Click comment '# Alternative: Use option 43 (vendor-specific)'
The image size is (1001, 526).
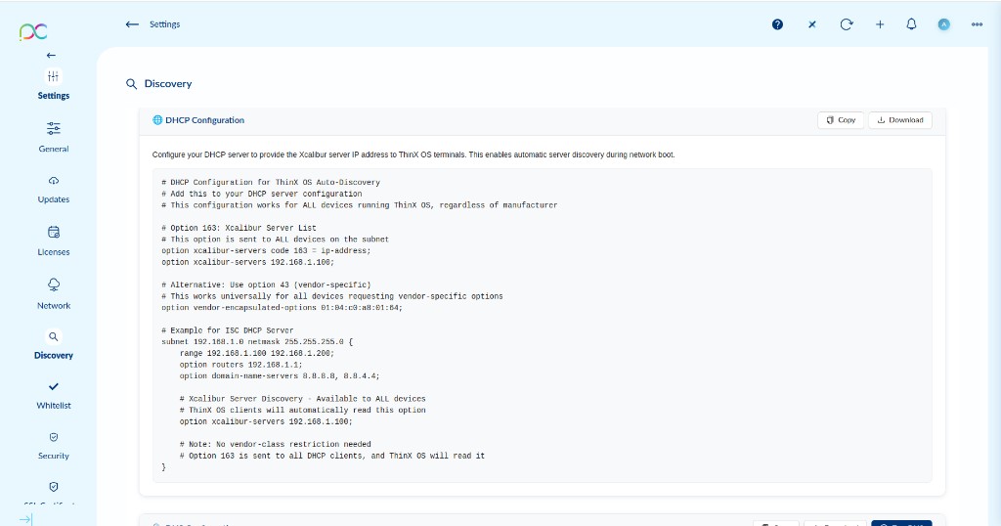pos(266,285)
